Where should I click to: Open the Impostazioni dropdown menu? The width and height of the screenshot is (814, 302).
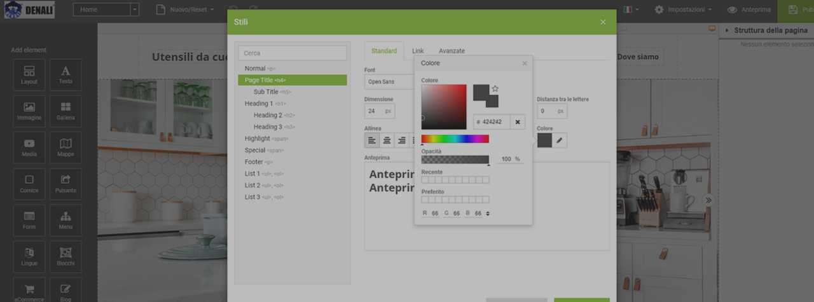[x=684, y=10]
